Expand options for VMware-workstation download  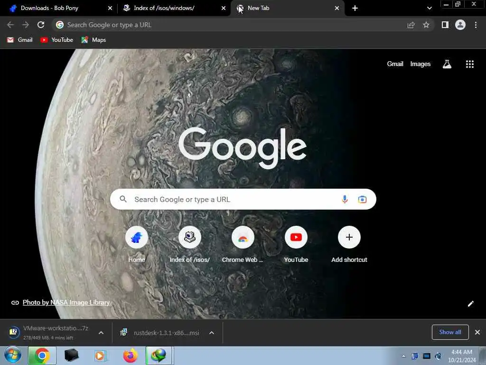point(101,333)
